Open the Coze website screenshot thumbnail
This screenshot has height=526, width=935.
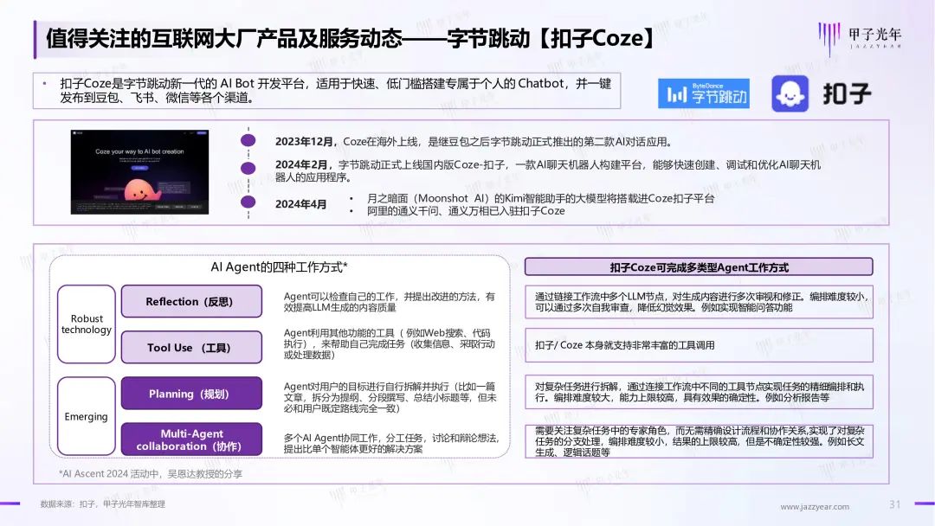[139, 171]
